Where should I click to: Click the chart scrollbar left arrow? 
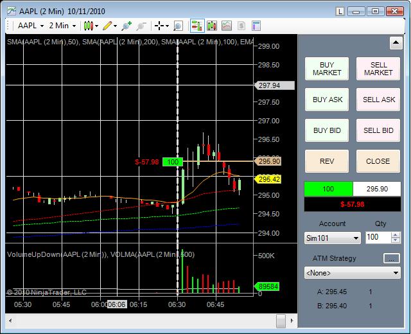[x=10, y=321]
